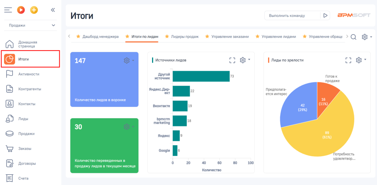Expand the Лиды по зрелости chart fullscreen
Screen dimensions: 377x185
point(348,60)
